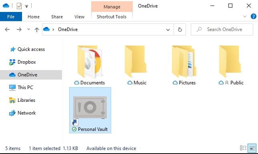This screenshot has height=154, width=258.
Task: Click cloud status icon beside Documents
Action: point(77,83)
